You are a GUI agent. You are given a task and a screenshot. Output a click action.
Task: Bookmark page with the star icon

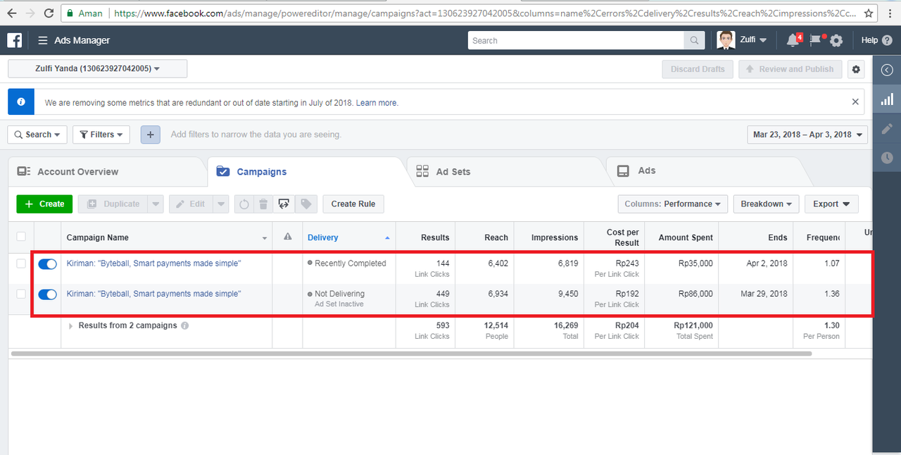pyautogui.click(x=869, y=13)
